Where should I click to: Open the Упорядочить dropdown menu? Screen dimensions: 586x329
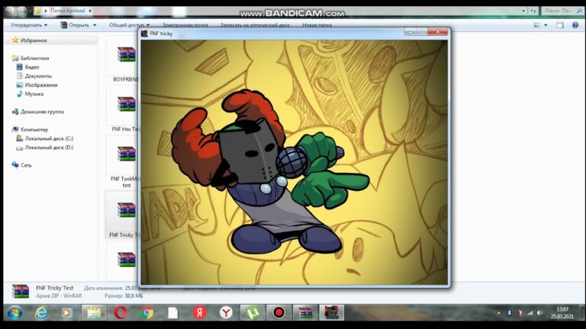point(29,25)
